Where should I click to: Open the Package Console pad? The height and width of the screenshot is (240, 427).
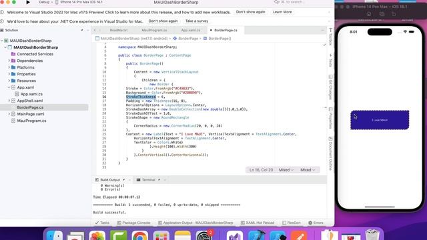(x=133, y=223)
